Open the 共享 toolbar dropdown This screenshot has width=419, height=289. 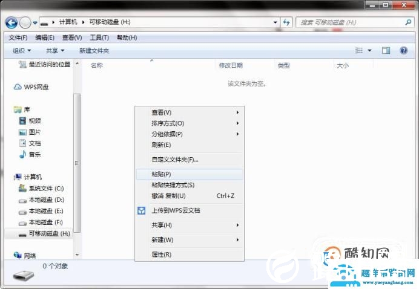(54, 50)
